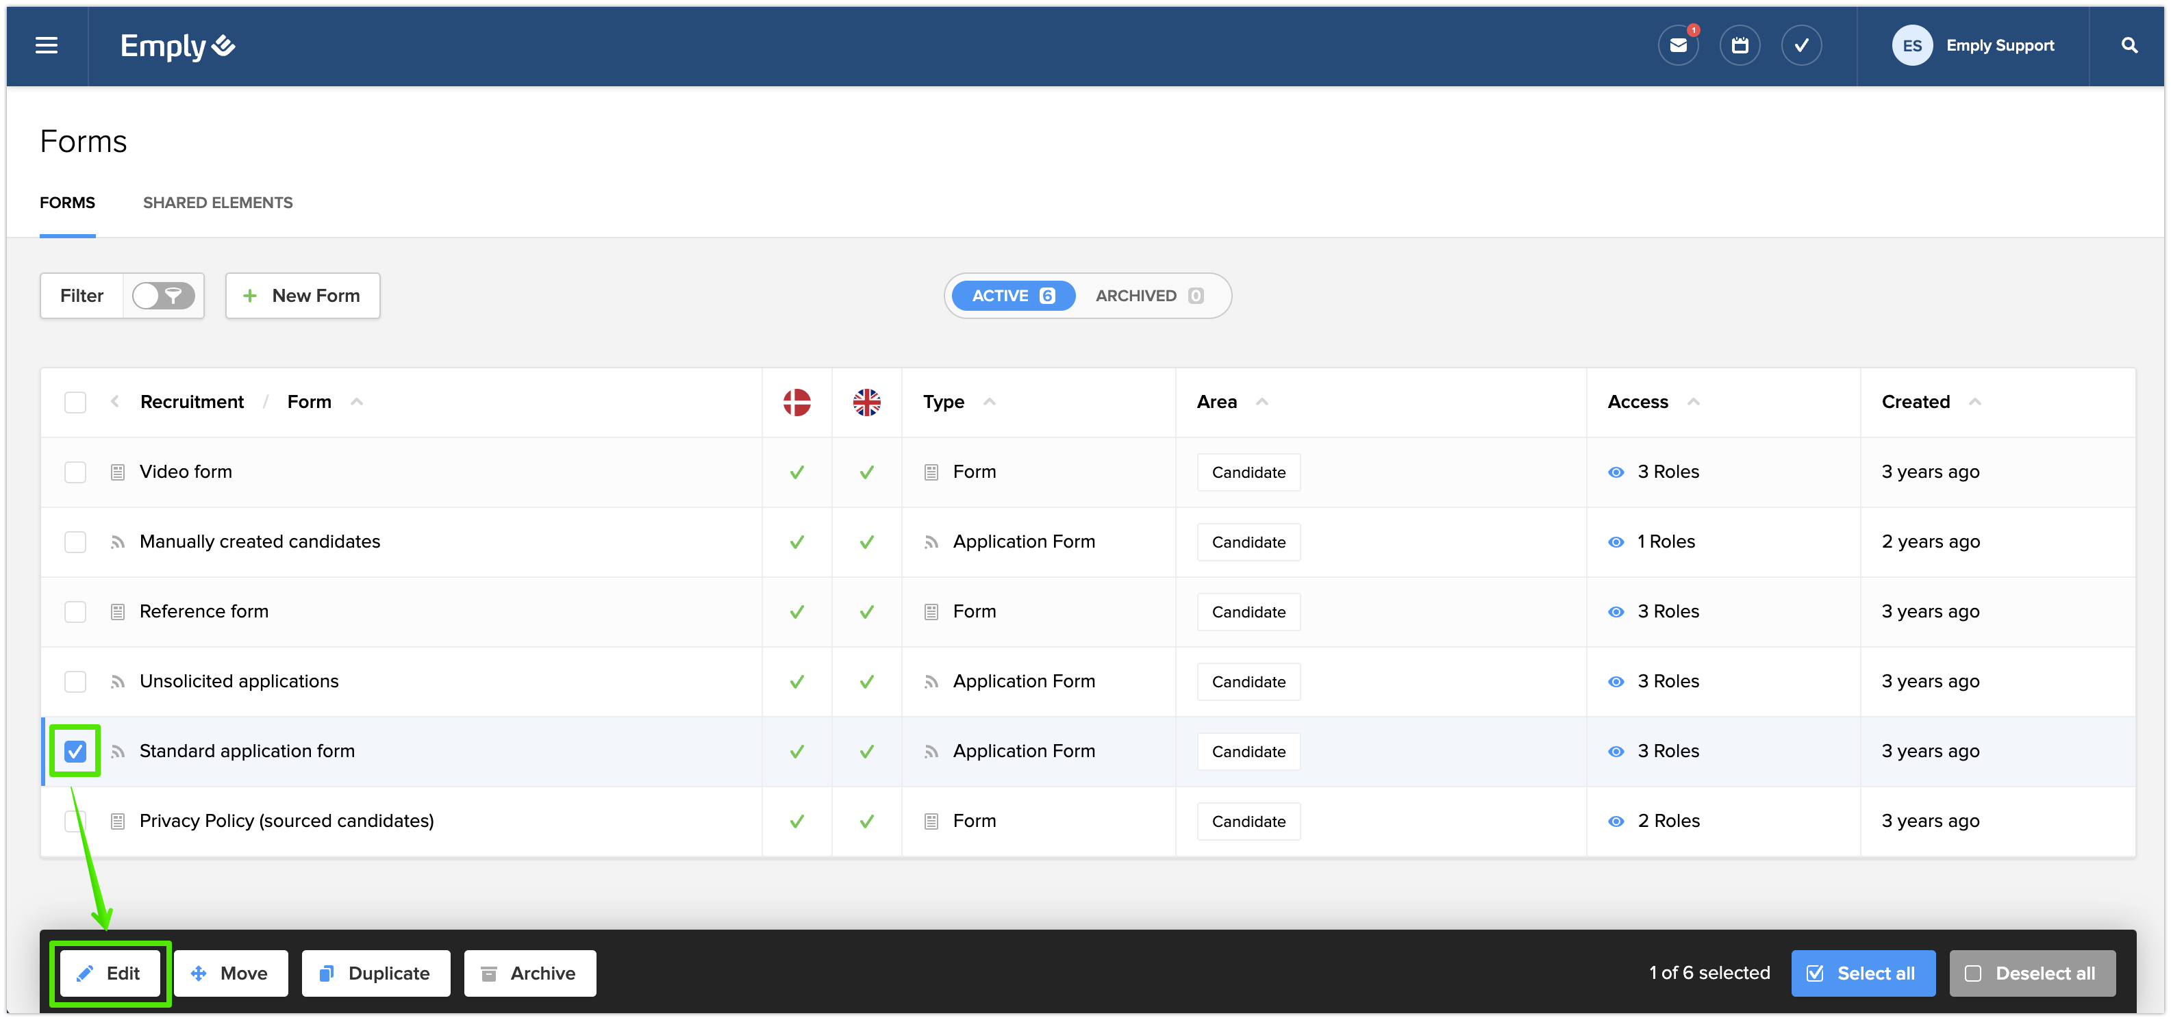This screenshot has height=1020, width=2171.
Task: Click Type icon in Privacy Policy row
Action: (931, 821)
